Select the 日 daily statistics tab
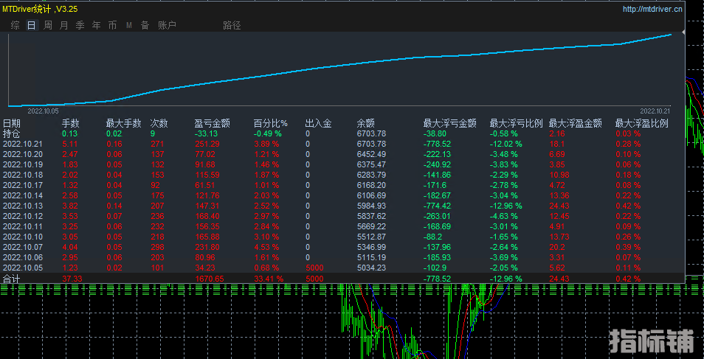 (x=31, y=25)
